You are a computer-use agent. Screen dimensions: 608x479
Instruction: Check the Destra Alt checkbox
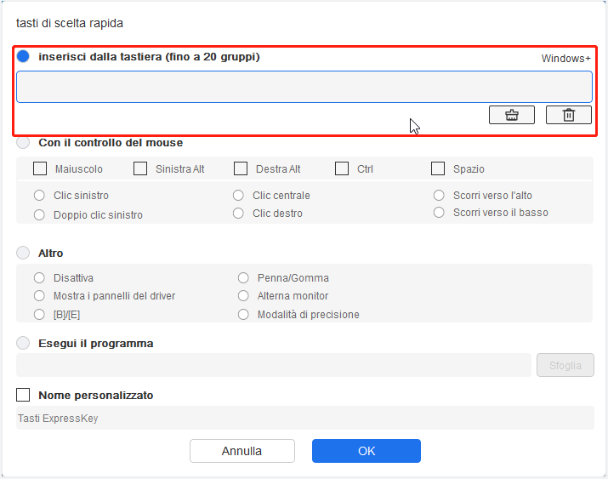click(x=241, y=168)
